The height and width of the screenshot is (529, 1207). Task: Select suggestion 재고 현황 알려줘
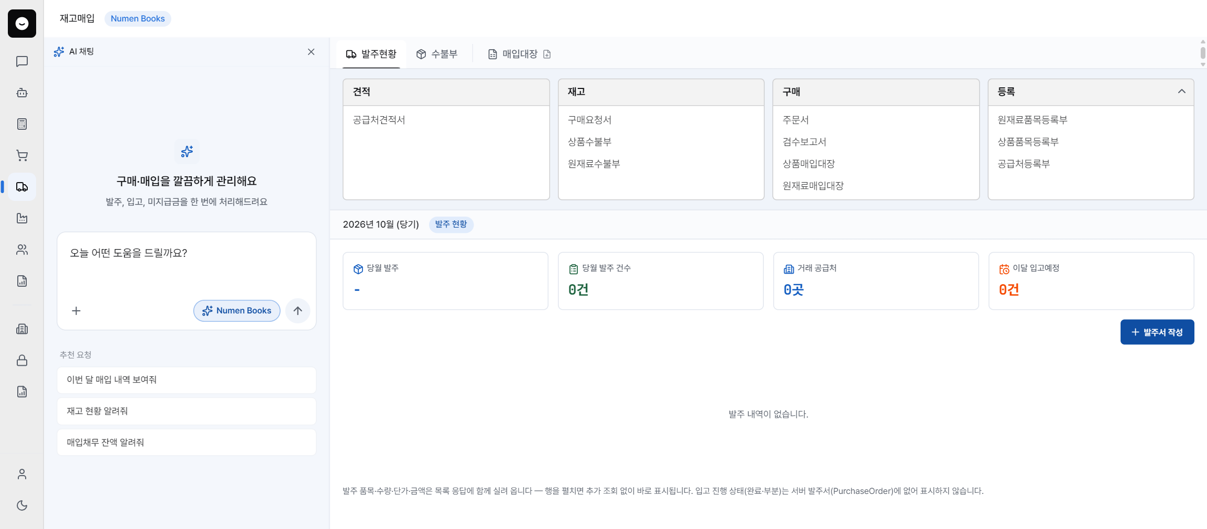tap(186, 411)
